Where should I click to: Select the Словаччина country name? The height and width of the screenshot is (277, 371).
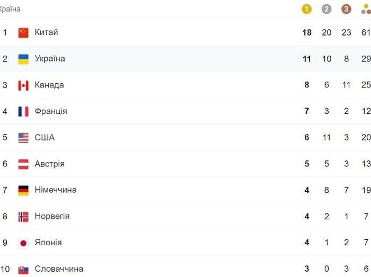59,269
